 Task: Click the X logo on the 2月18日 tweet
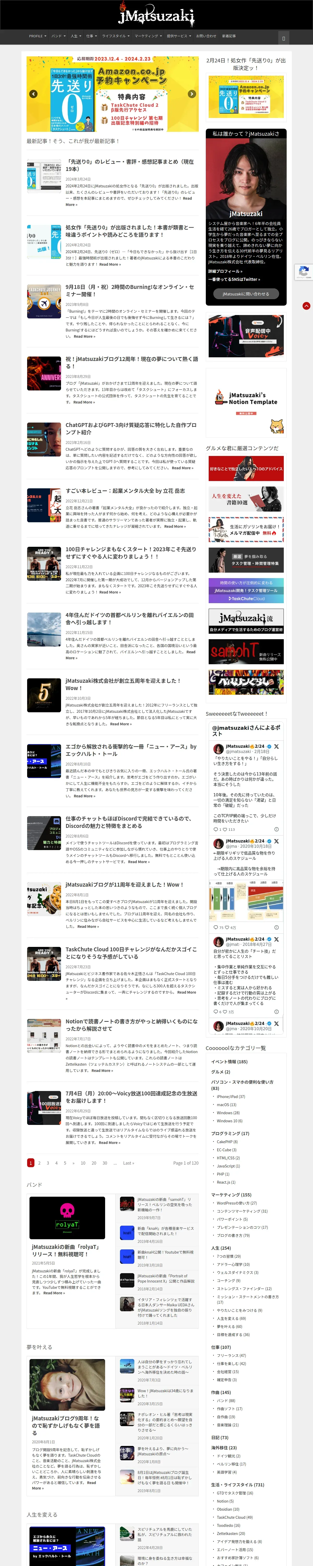click(x=276, y=746)
